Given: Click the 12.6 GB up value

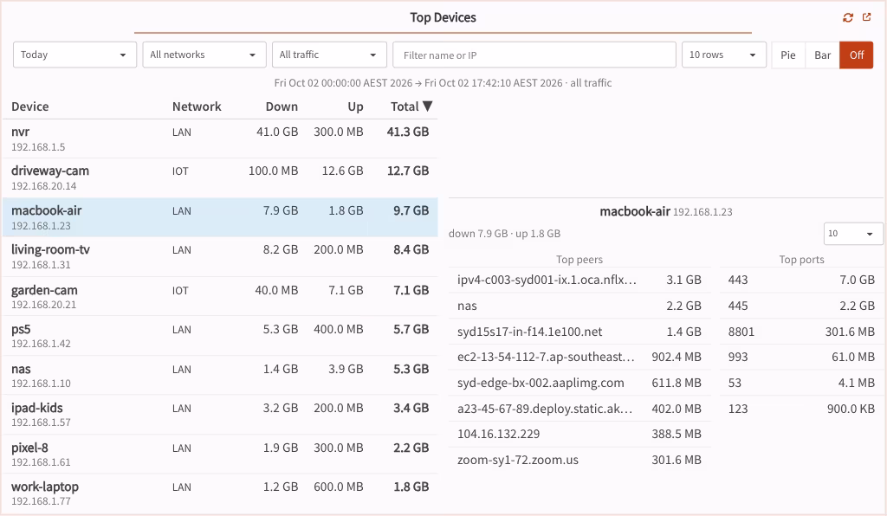Looking at the screenshot, I should click(342, 171).
